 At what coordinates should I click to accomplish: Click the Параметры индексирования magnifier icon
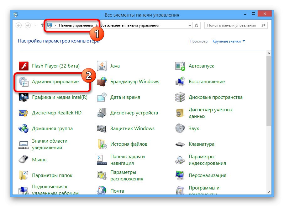[180, 160]
